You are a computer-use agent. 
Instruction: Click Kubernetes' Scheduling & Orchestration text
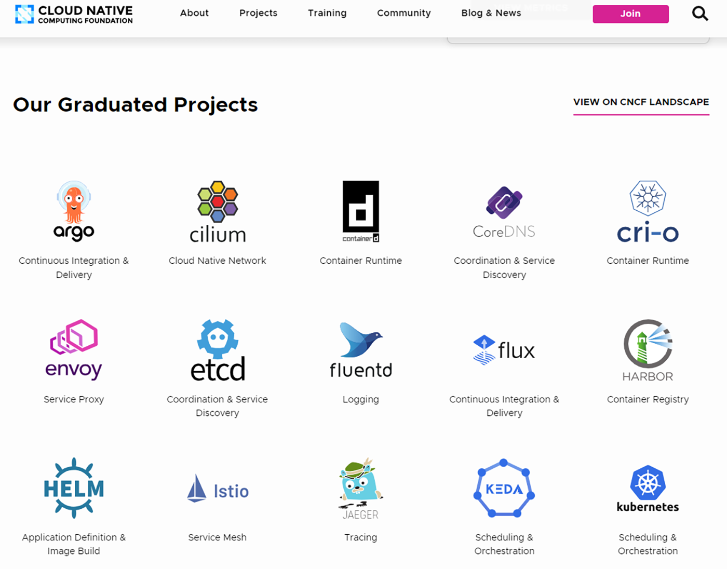click(x=648, y=544)
